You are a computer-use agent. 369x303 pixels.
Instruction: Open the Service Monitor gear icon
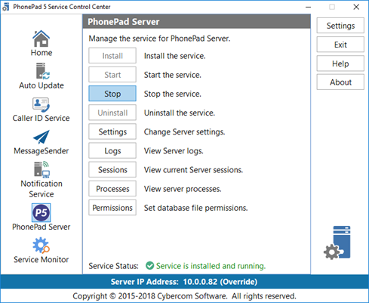(41, 245)
